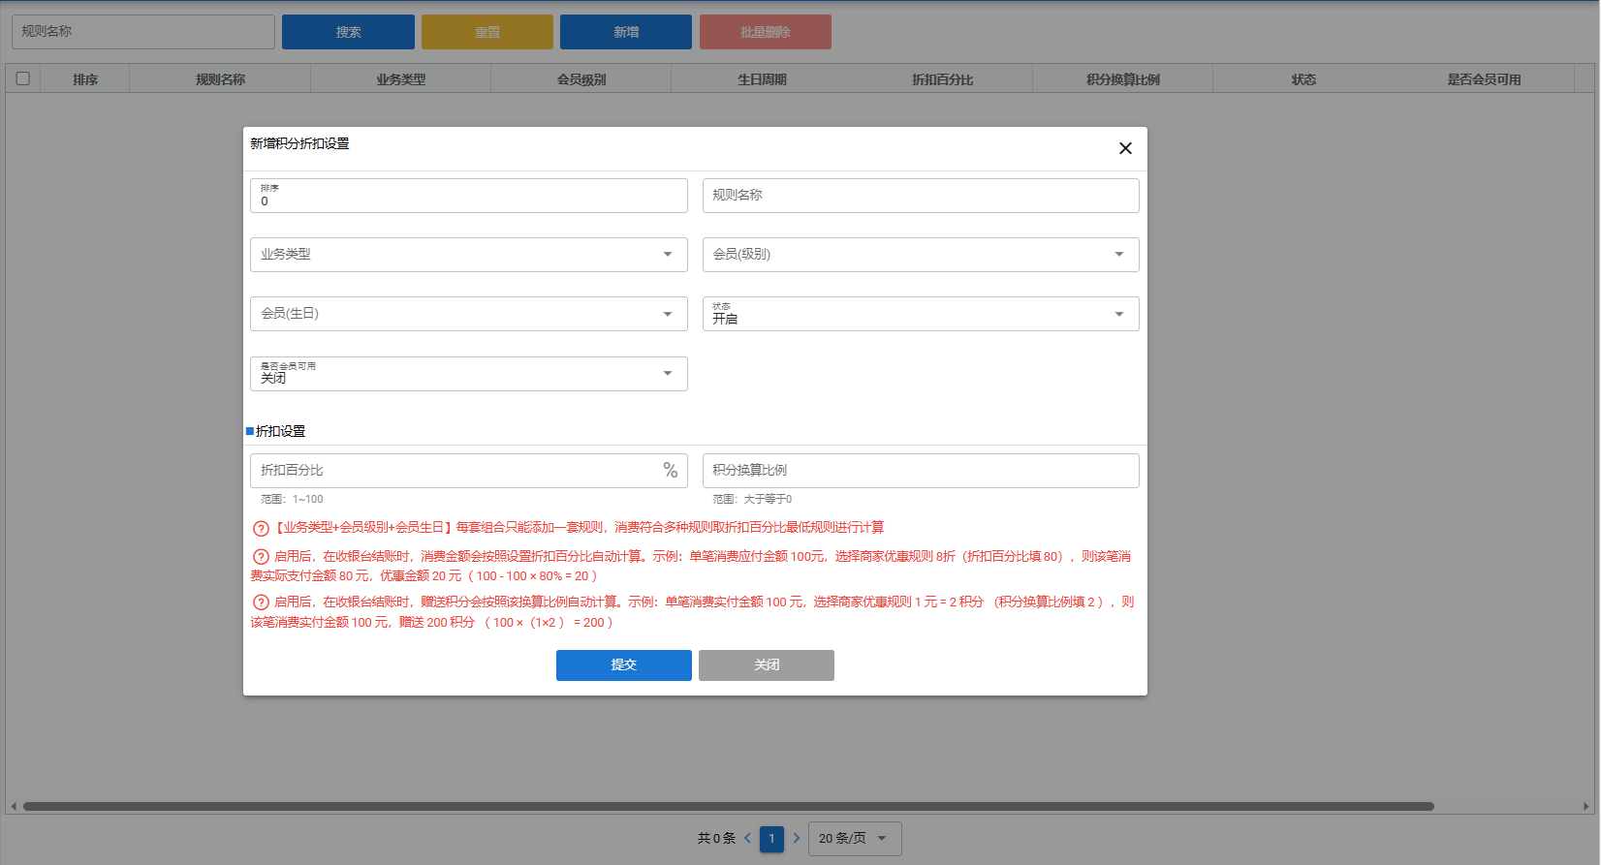
Task: Click the 批量删除 button
Action: [766, 32]
